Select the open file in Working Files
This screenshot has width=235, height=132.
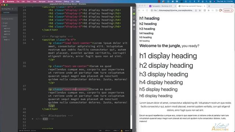pyautogui.click(x=7, y=12)
